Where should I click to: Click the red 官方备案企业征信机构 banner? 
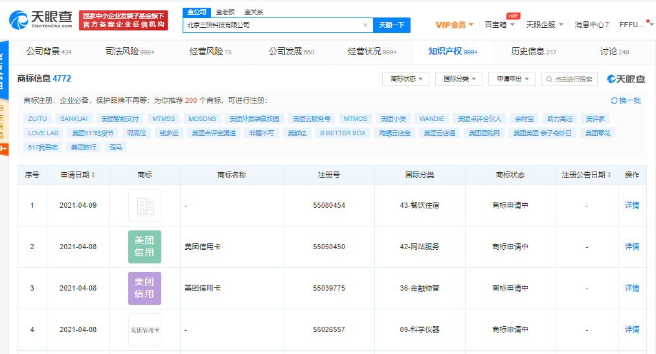(x=124, y=20)
